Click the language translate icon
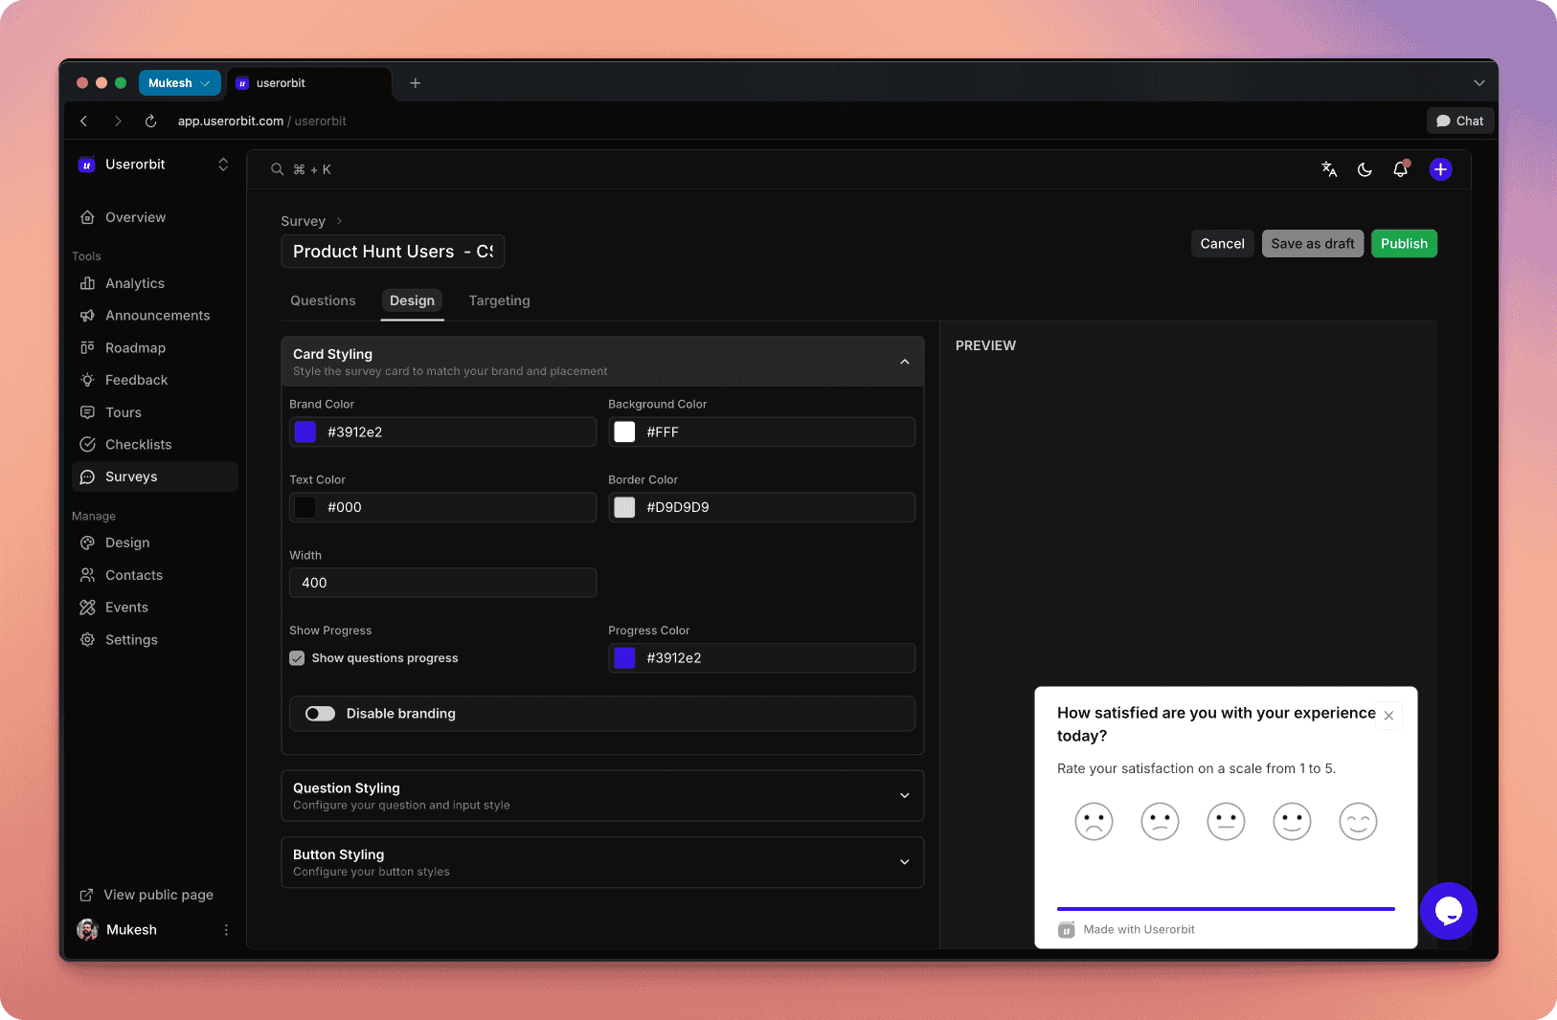The image size is (1557, 1020). click(x=1329, y=169)
